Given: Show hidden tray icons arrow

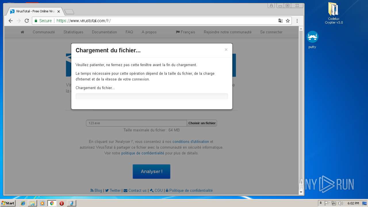Looking at the screenshot, I should click(321, 203).
